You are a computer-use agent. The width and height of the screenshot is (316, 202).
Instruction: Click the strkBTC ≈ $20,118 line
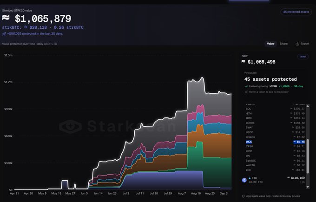pyautogui.click(x=43, y=27)
